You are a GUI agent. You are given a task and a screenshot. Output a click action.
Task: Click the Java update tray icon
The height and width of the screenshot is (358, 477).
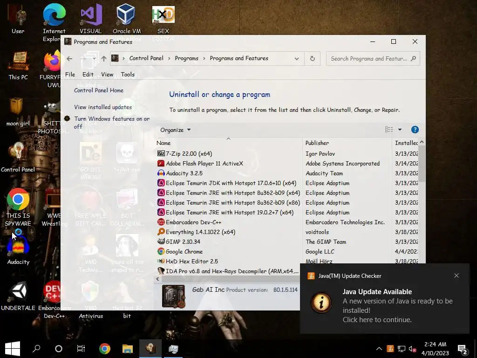[x=390, y=349]
